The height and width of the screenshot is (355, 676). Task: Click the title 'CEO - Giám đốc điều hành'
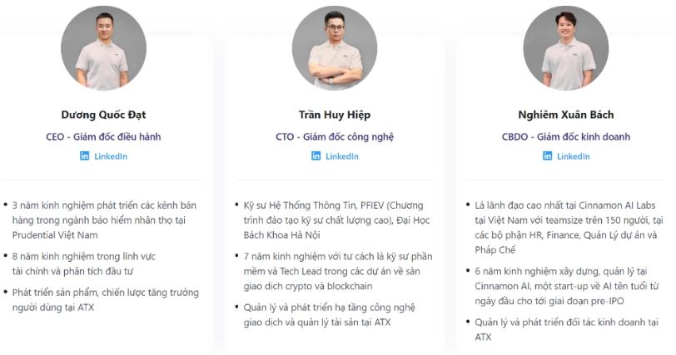(x=104, y=136)
